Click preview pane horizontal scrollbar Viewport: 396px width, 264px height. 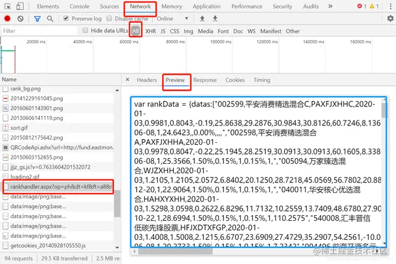click(x=175, y=251)
